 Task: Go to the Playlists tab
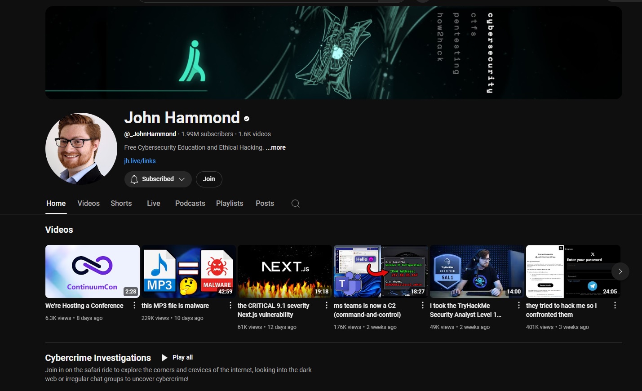click(x=230, y=204)
